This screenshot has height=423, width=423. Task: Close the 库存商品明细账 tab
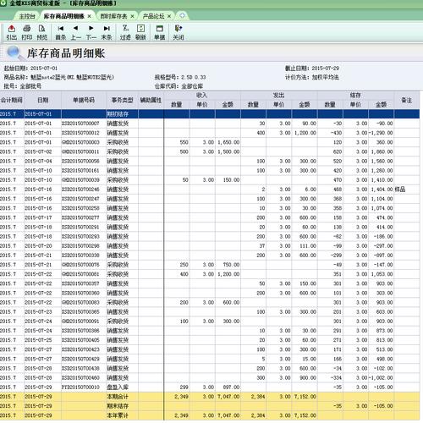coord(89,16)
